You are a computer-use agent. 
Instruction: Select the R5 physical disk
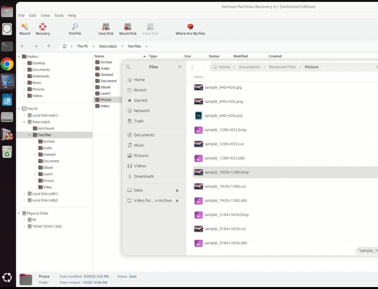(34, 220)
